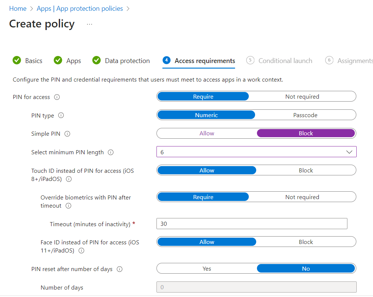Switch PIN type to Passcode
The width and height of the screenshot is (373, 297).
pos(305,115)
